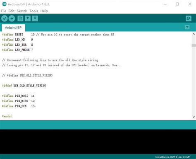The image size is (196, 159).
Task: Close the Arduino IDE window
Action: click(190, 4)
